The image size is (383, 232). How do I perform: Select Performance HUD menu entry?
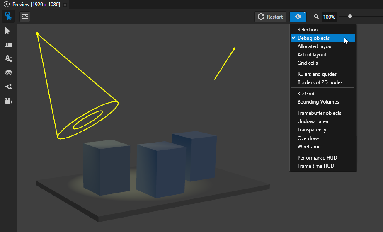tap(317, 158)
